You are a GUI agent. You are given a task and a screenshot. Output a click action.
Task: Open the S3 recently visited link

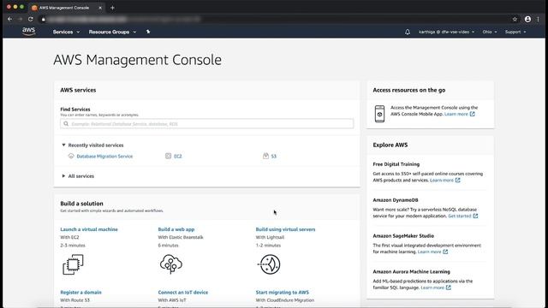274,156
